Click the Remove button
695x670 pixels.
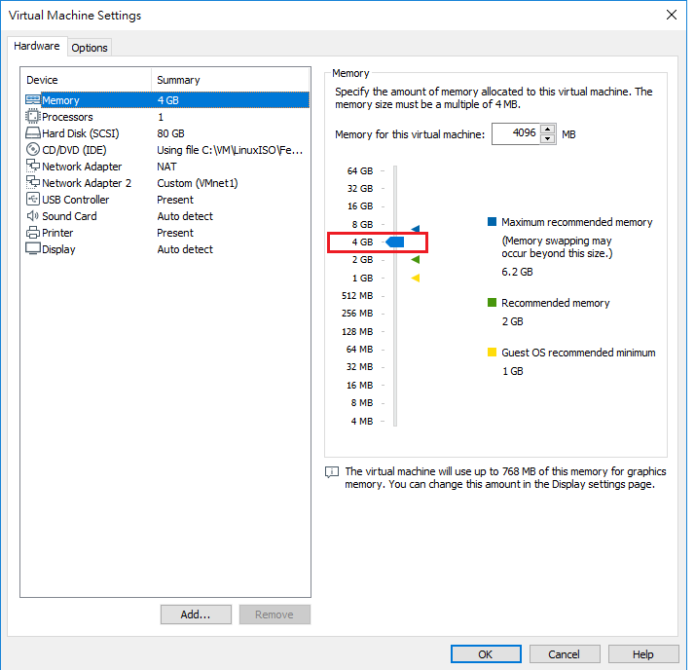pyautogui.click(x=274, y=614)
